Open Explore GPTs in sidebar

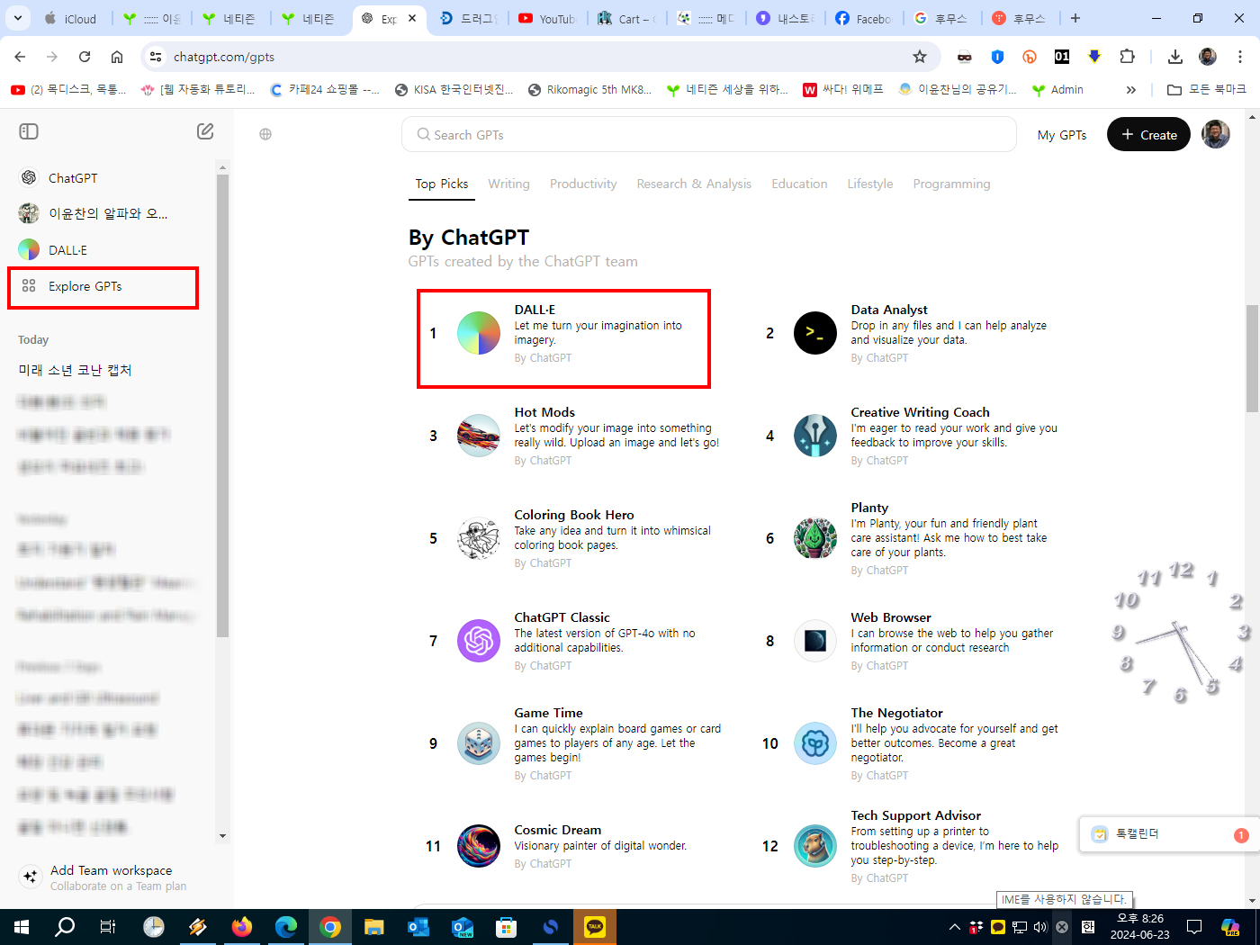pyautogui.click(x=103, y=286)
